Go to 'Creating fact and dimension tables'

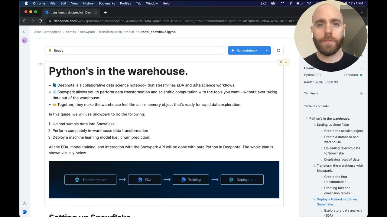[337, 190]
